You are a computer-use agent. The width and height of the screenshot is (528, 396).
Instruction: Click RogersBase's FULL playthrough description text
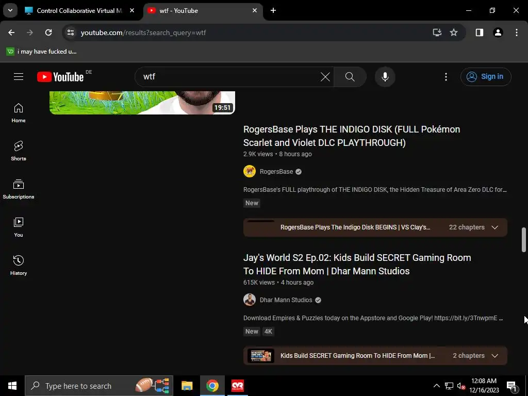tap(375, 190)
